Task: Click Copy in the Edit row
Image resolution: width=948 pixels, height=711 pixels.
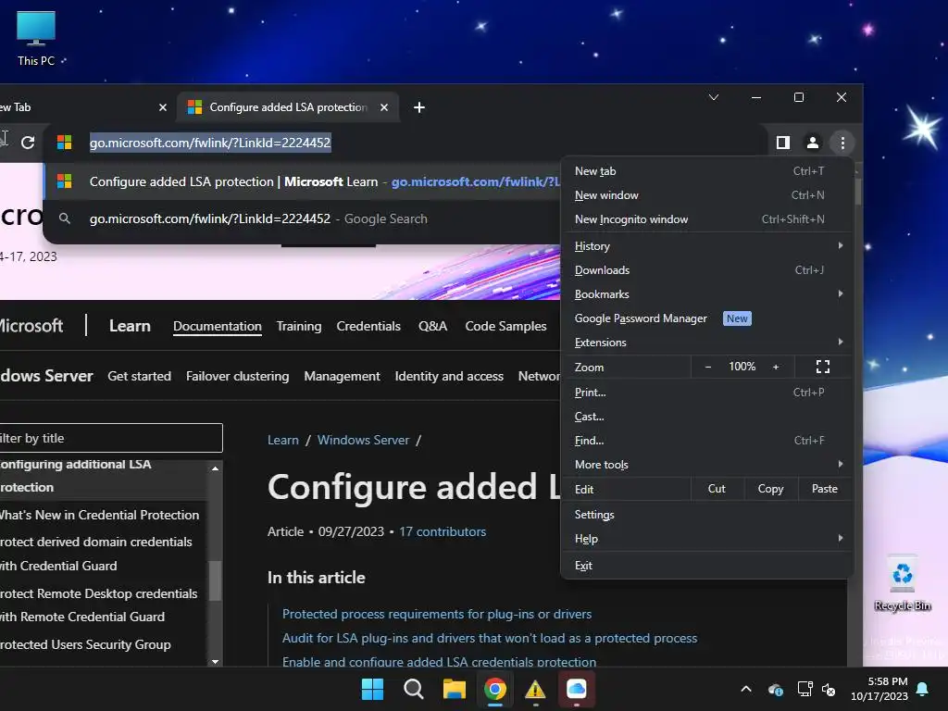Action: coord(770,489)
